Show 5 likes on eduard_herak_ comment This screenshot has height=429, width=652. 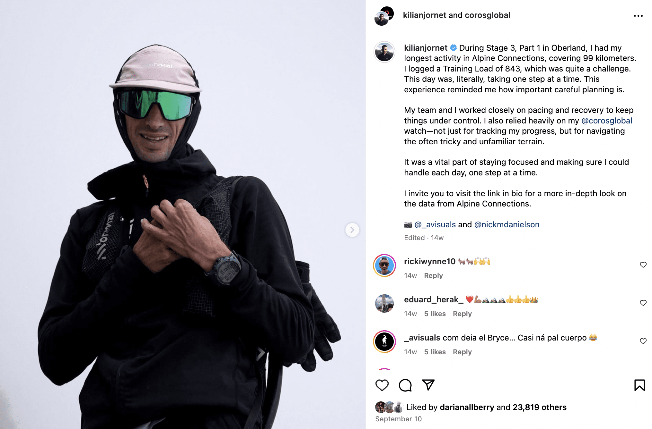(x=435, y=314)
